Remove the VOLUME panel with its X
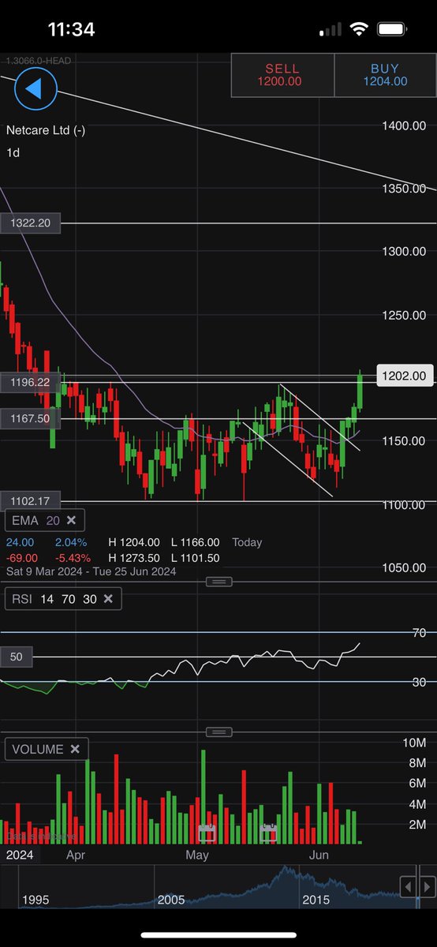The height and width of the screenshot is (947, 437). tap(75, 749)
